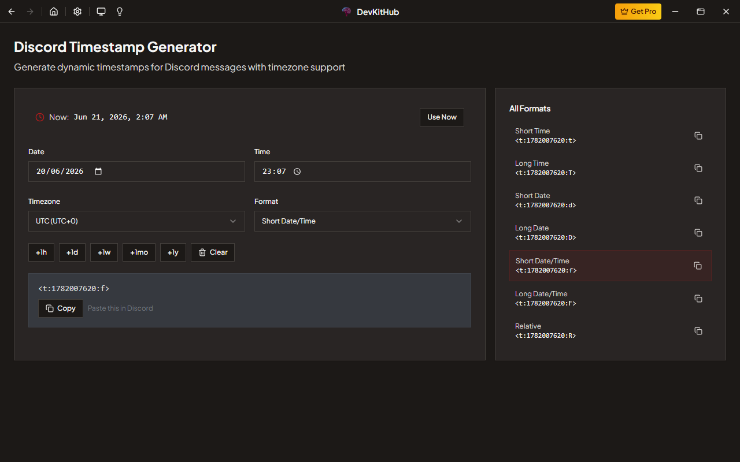Select the Long Time format label
The image size is (740, 462).
click(x=532, y=163)
